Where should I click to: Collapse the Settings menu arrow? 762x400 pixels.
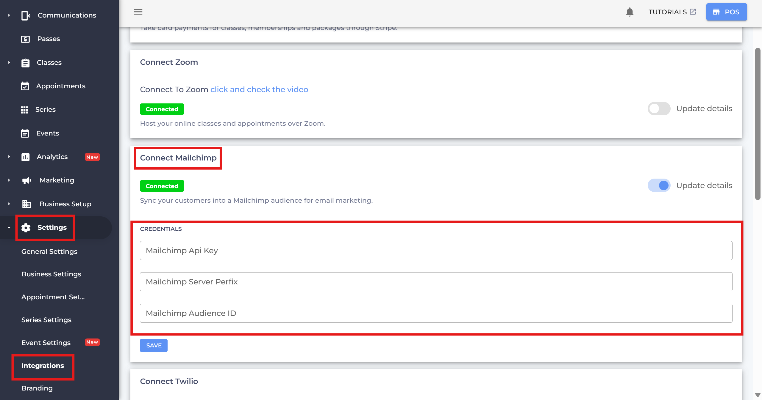(9, 228)
